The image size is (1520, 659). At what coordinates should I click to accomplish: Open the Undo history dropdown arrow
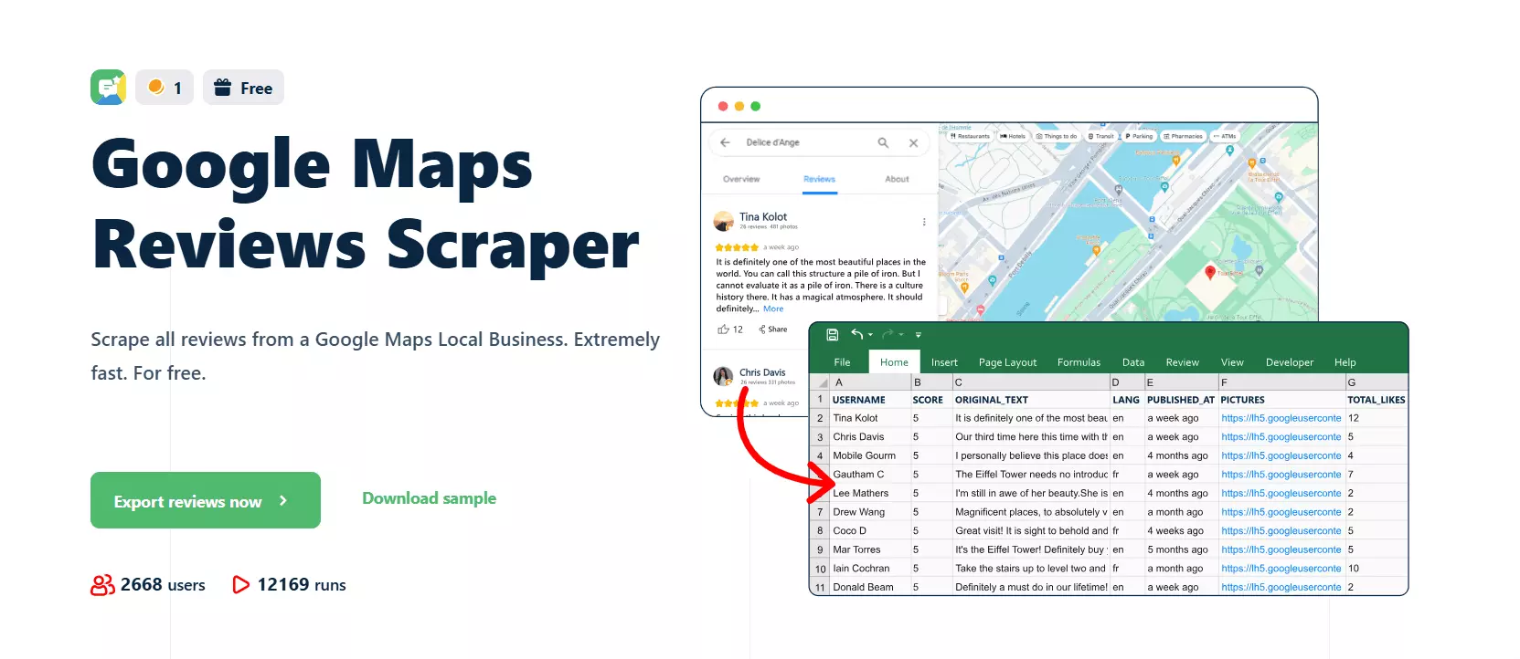pos(870,335)
